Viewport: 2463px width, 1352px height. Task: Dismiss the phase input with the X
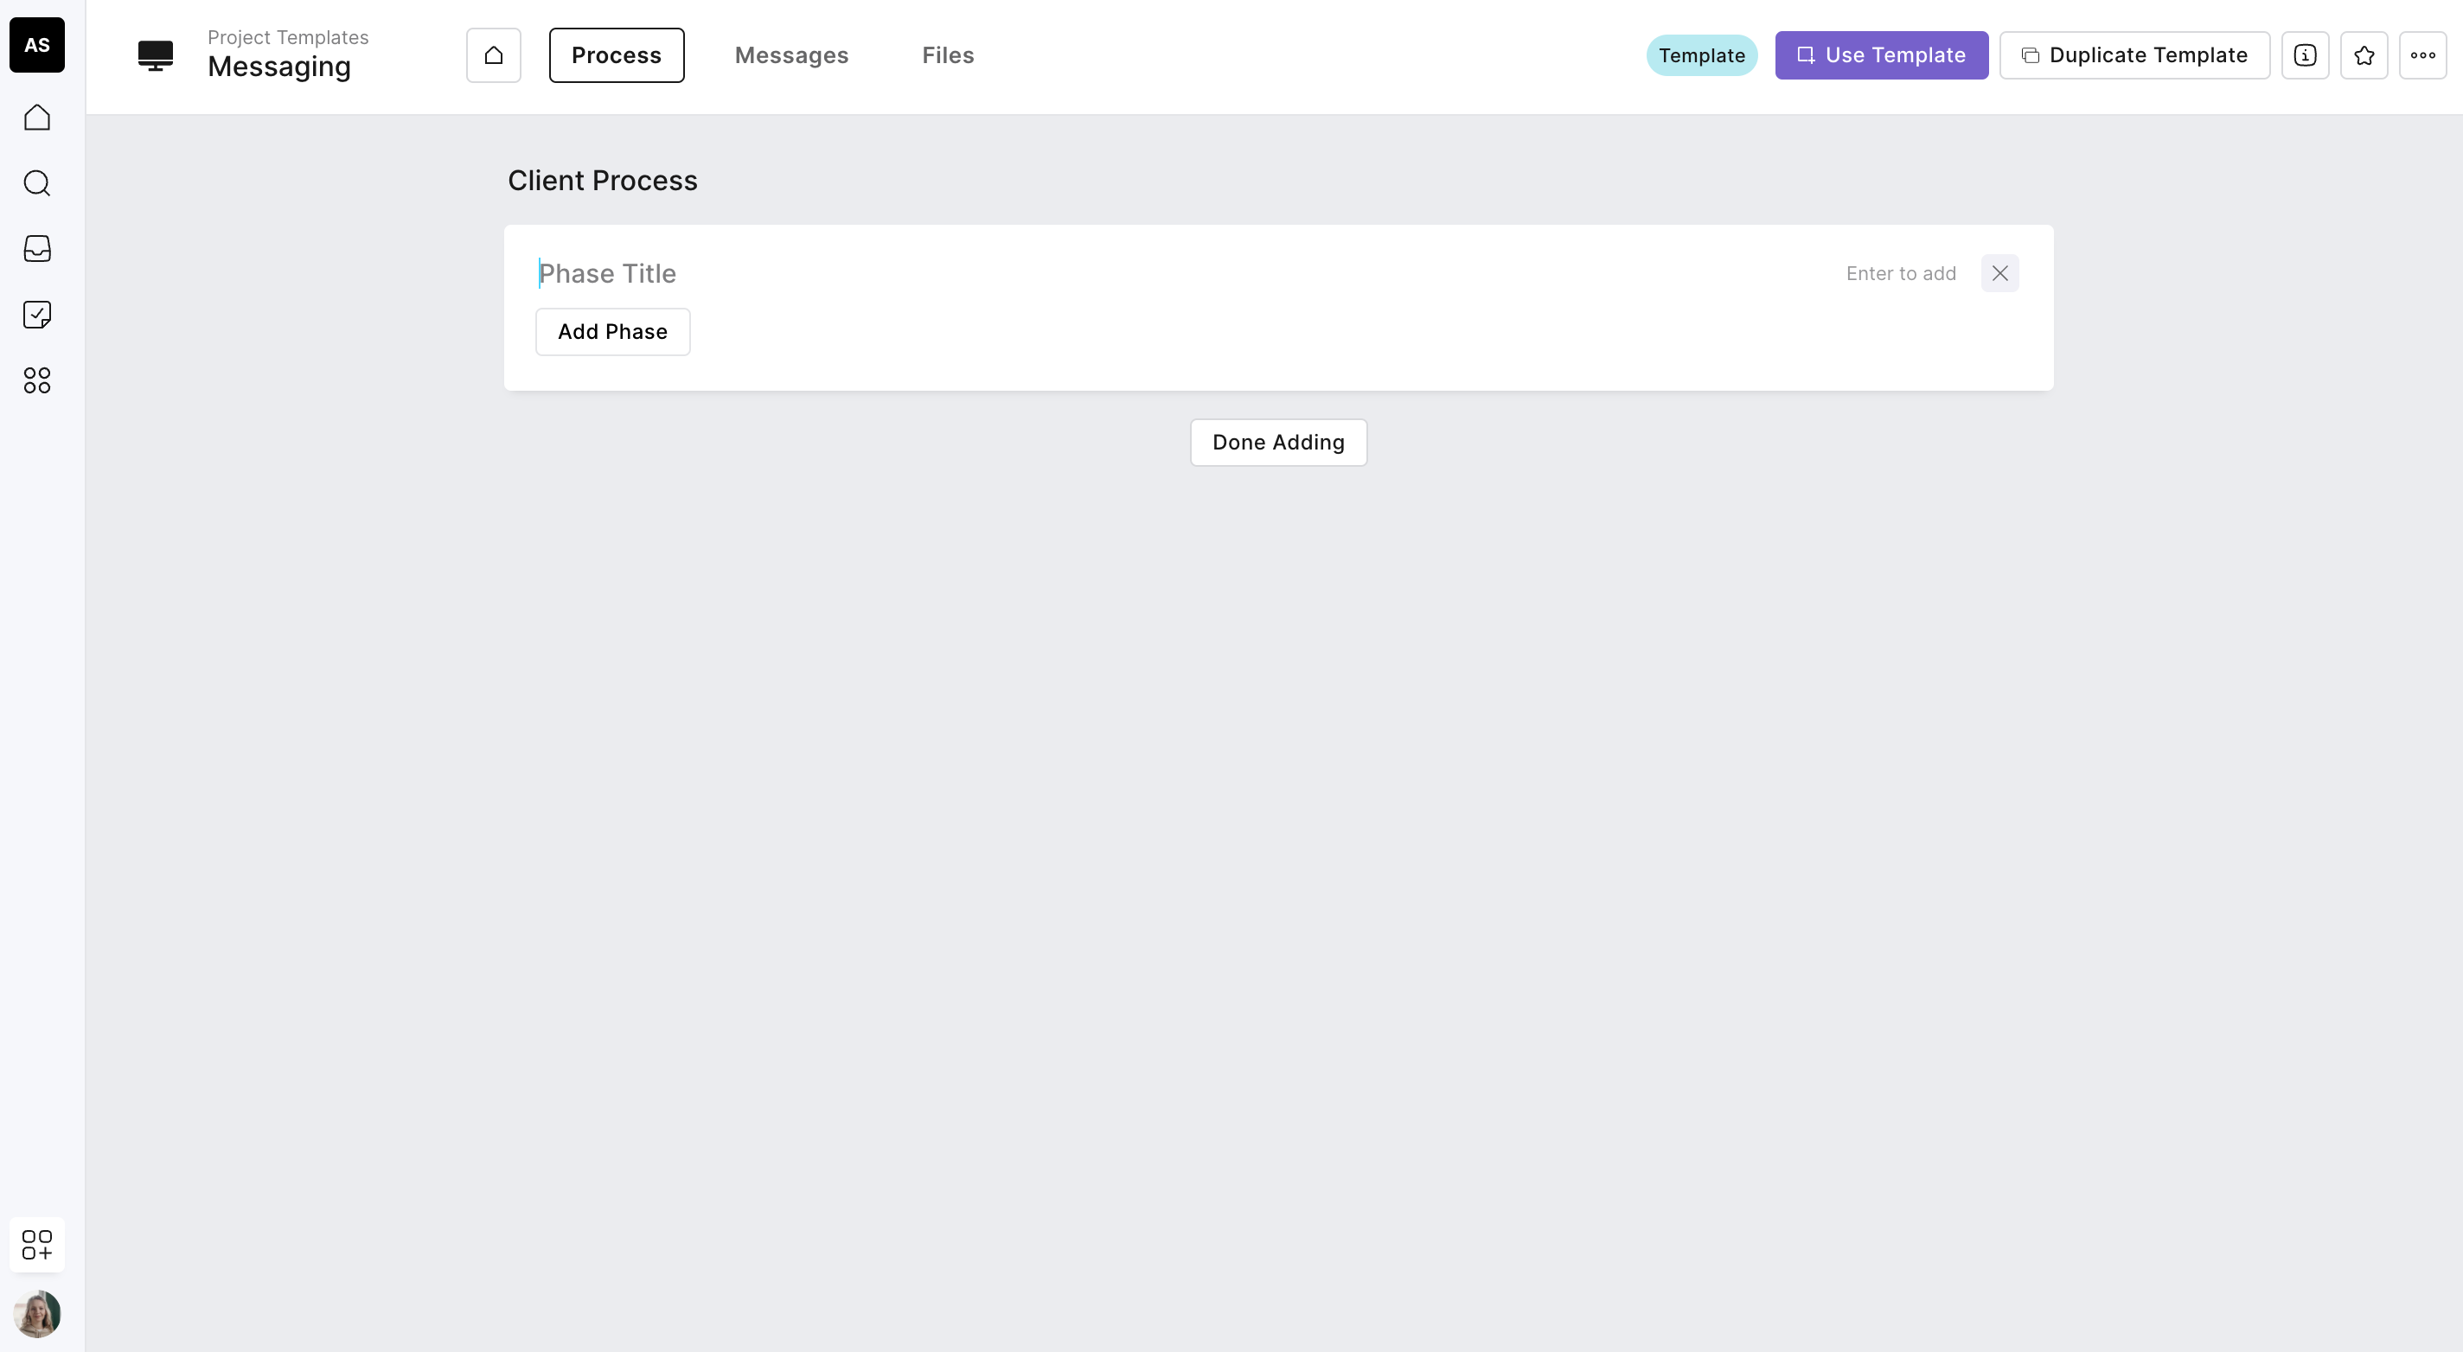(1999, 273)
